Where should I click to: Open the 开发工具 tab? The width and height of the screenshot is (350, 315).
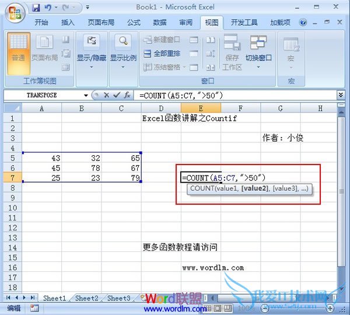(x=244, y=22)
